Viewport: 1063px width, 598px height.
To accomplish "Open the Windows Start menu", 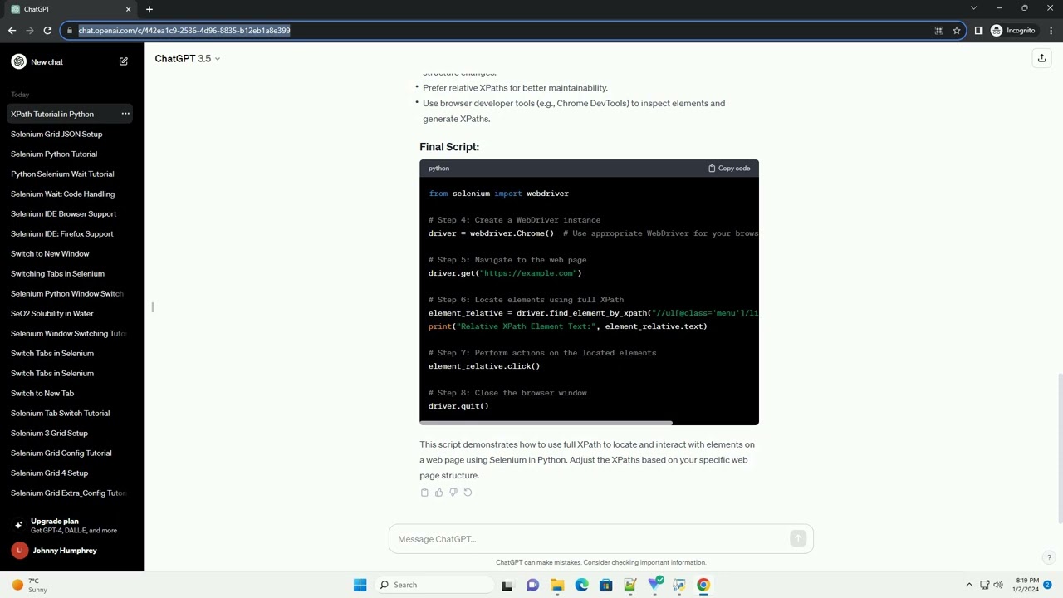I will tap(360, 585).
